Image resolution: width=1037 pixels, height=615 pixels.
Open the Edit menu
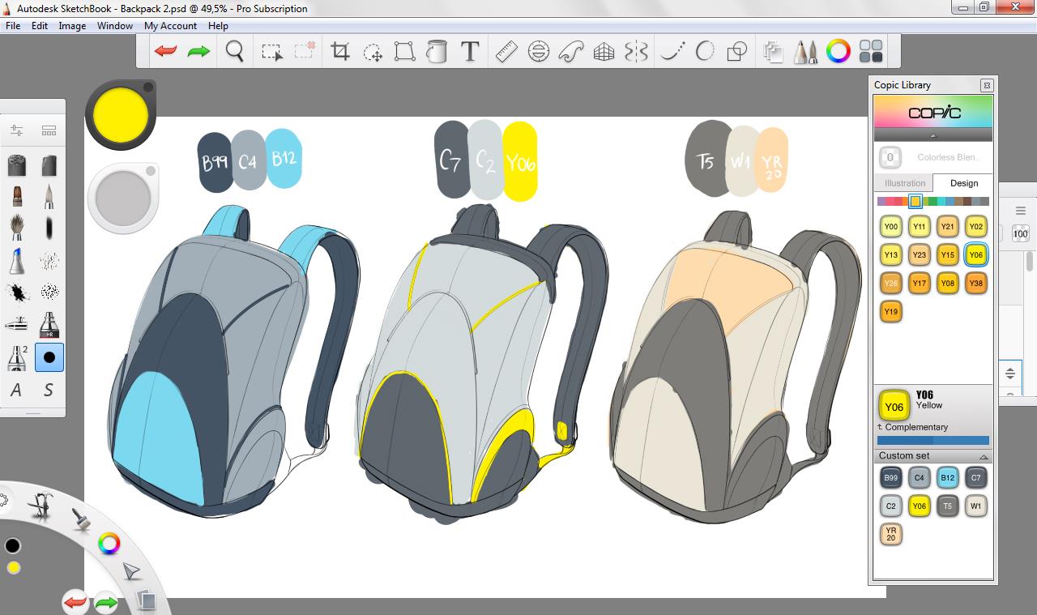pos(40,26)
